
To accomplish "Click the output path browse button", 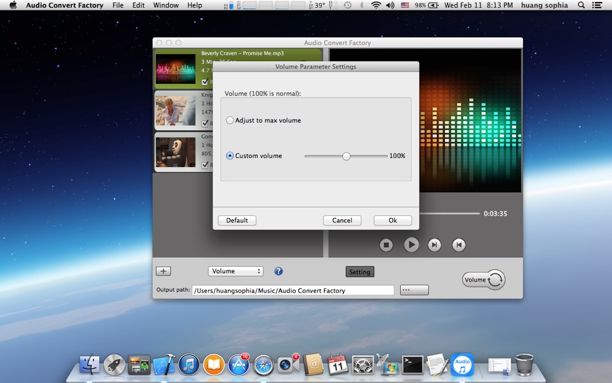I will pos(414,290).
